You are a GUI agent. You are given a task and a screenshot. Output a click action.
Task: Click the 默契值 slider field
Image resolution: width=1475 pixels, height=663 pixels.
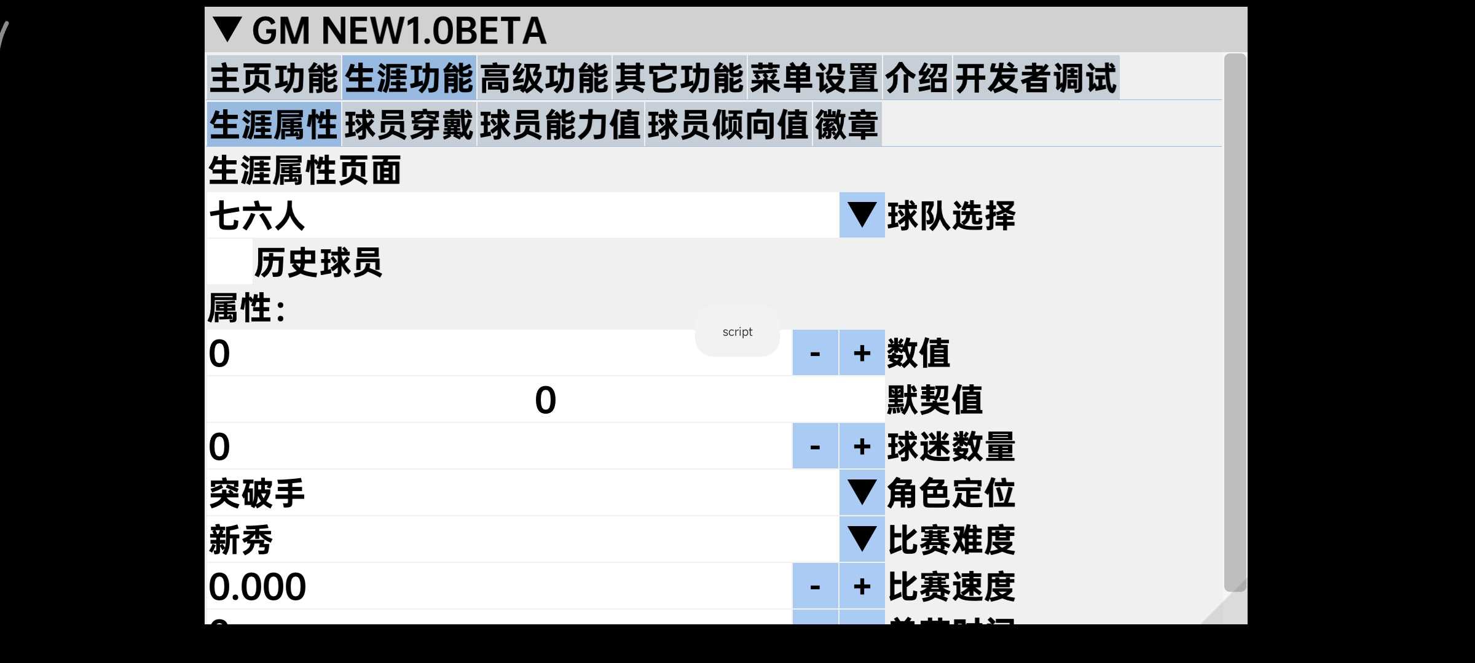point(545,400)
